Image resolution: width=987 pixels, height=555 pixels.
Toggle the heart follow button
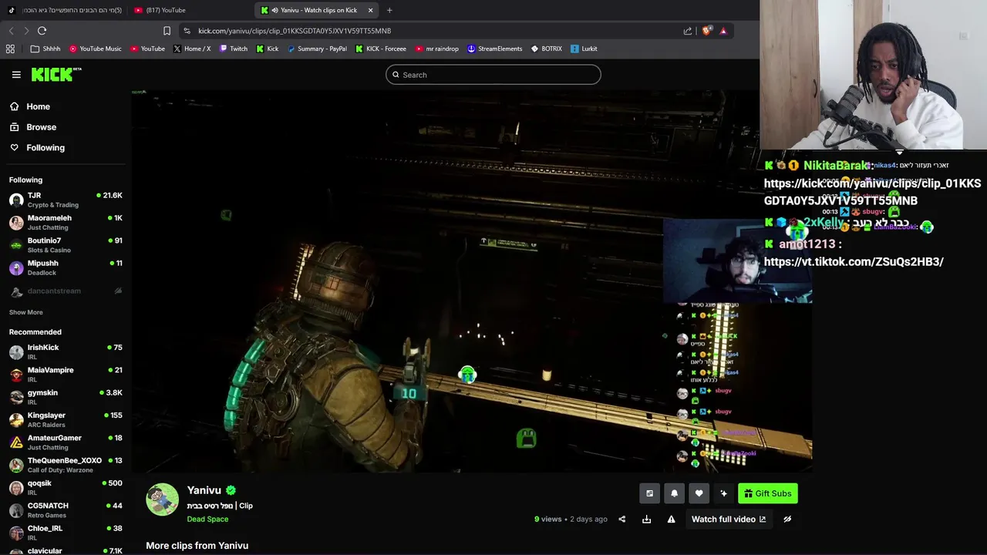coord(699,493)
